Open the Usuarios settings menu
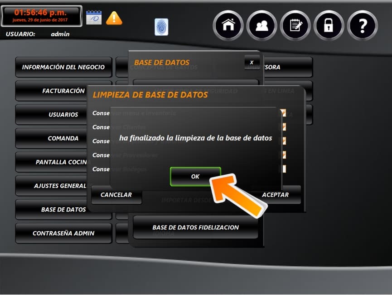 pyautogui.click(x=63, y=115)
